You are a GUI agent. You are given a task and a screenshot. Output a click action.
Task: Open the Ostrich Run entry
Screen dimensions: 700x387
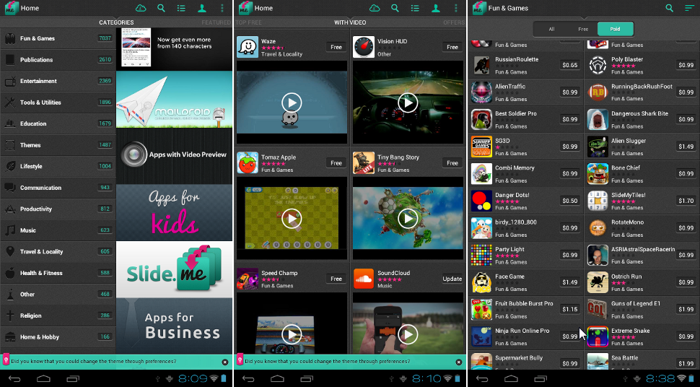(642, 282)
